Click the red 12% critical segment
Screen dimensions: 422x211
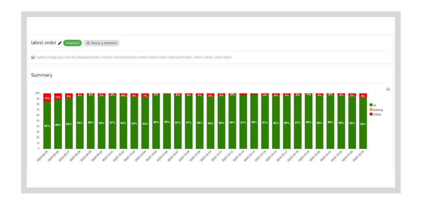coord(58,96)
